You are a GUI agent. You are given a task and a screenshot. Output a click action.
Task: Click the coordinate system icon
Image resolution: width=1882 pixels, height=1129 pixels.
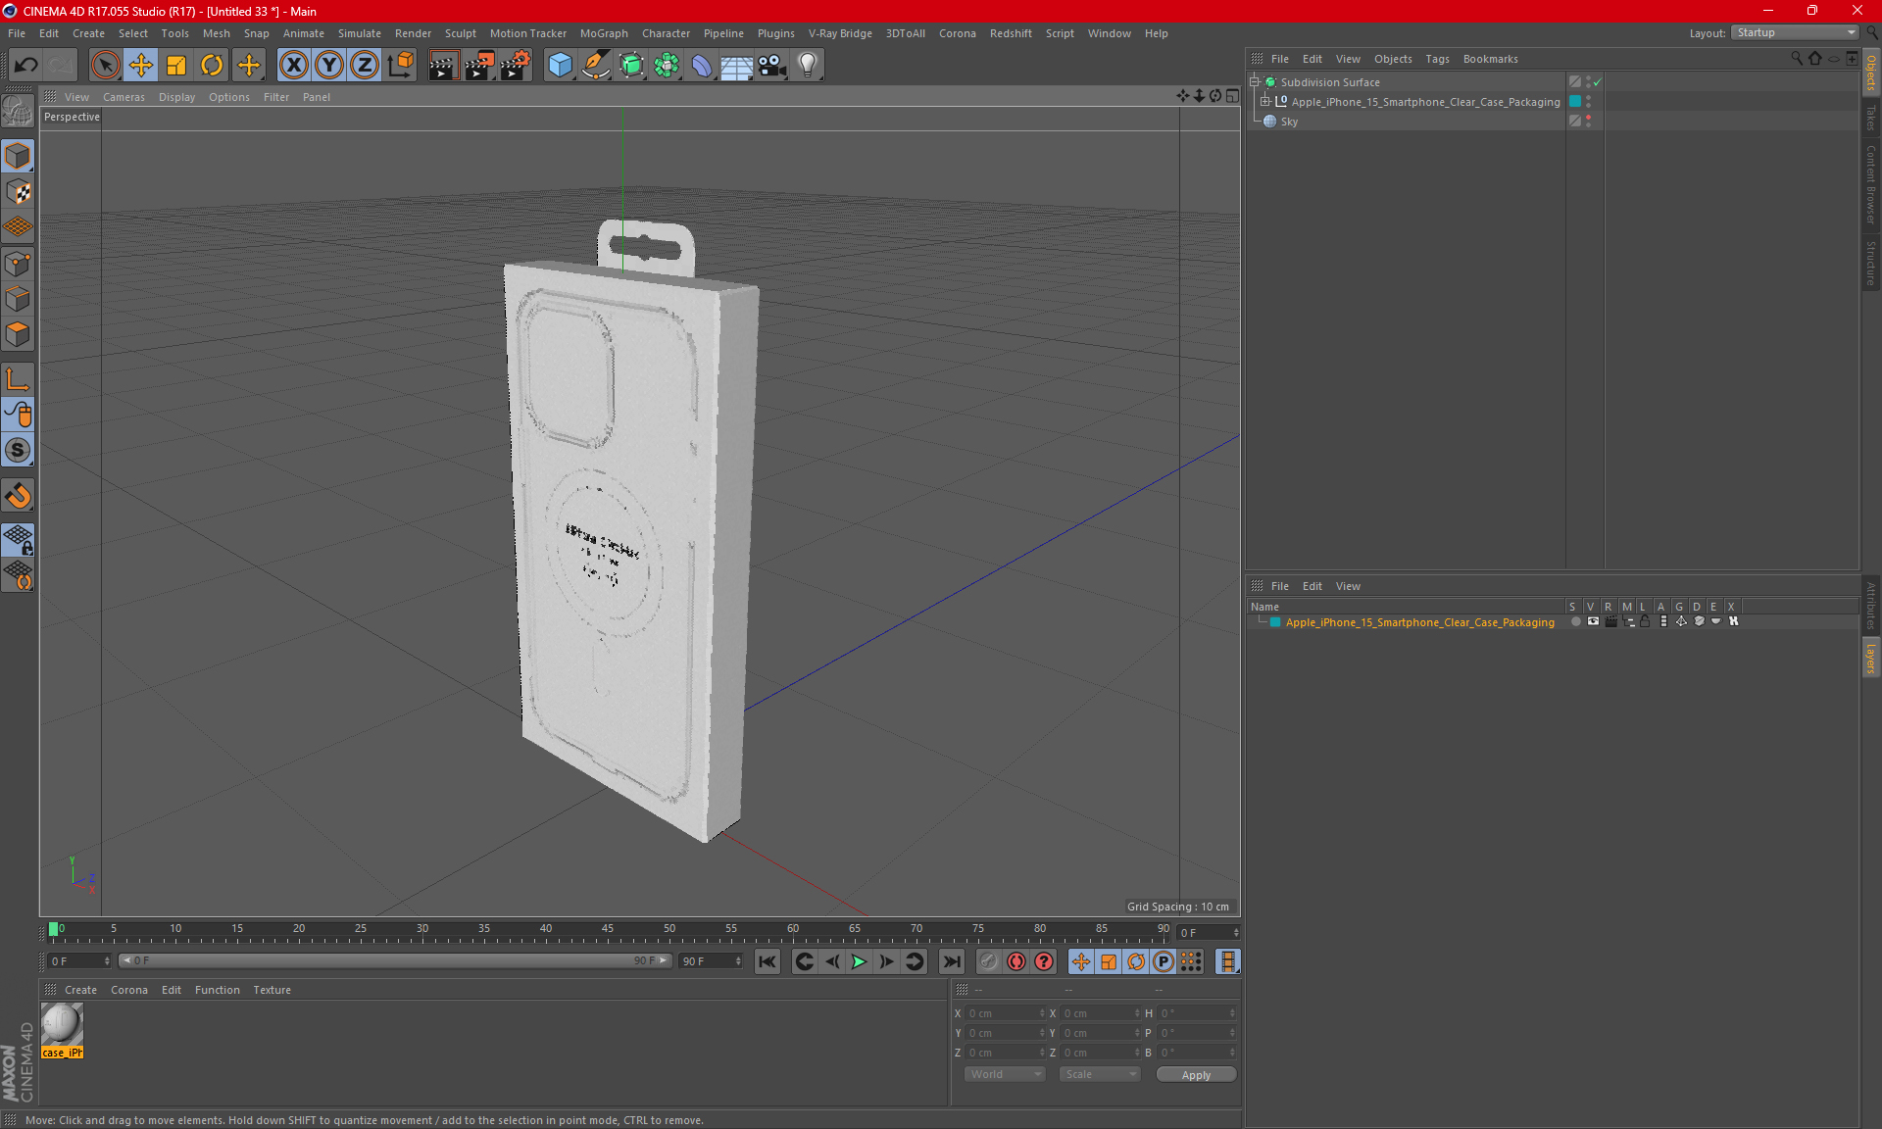point(400,65)
